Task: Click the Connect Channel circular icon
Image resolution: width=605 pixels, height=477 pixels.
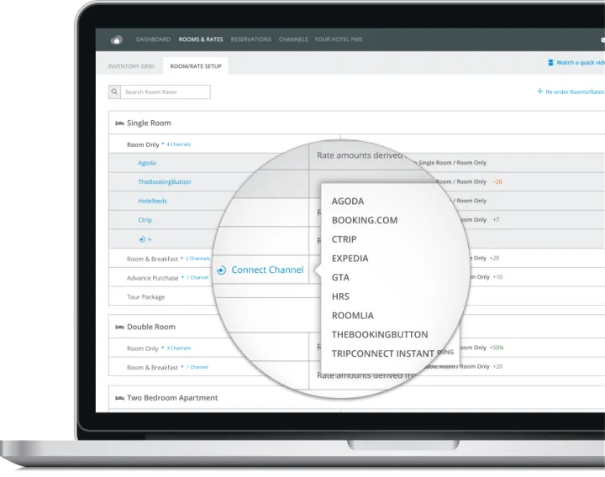Action: 221,270
